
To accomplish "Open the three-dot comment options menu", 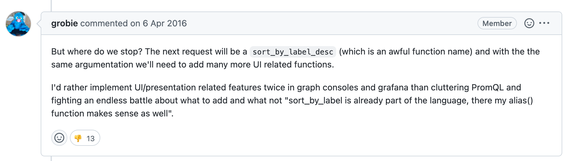I will click(x=544, y=23).
